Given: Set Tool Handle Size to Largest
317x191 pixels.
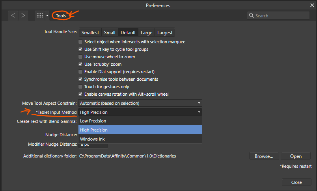Looking at the screenshot, I should [164, 33].
